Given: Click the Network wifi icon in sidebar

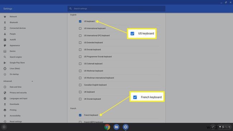Looking at the screenshot, I should [5, 16].
